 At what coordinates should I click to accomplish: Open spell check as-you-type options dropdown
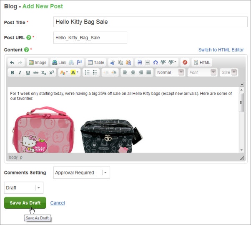pos(172,62)
